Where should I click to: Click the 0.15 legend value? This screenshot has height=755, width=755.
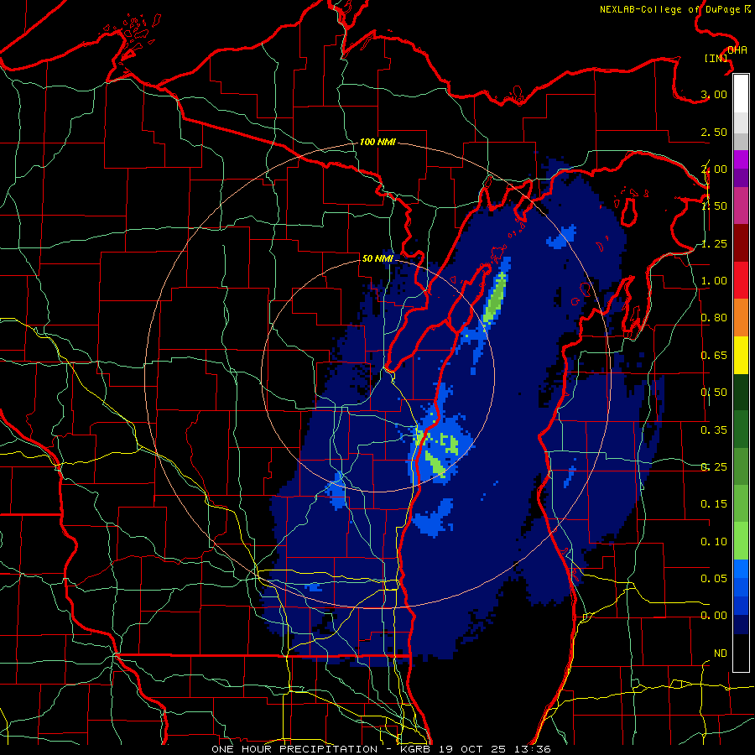pyautogui.click(x=714, y=504)
